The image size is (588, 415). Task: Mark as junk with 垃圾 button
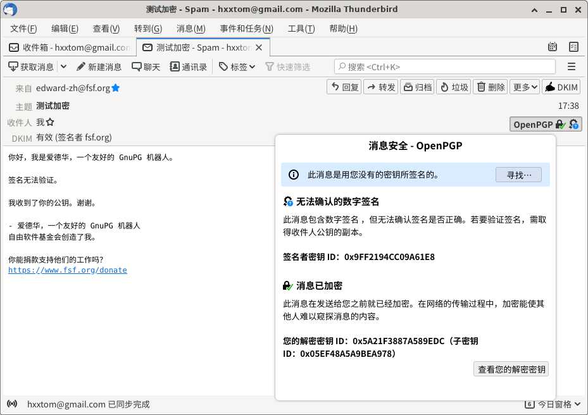click(x=453, y=87)
